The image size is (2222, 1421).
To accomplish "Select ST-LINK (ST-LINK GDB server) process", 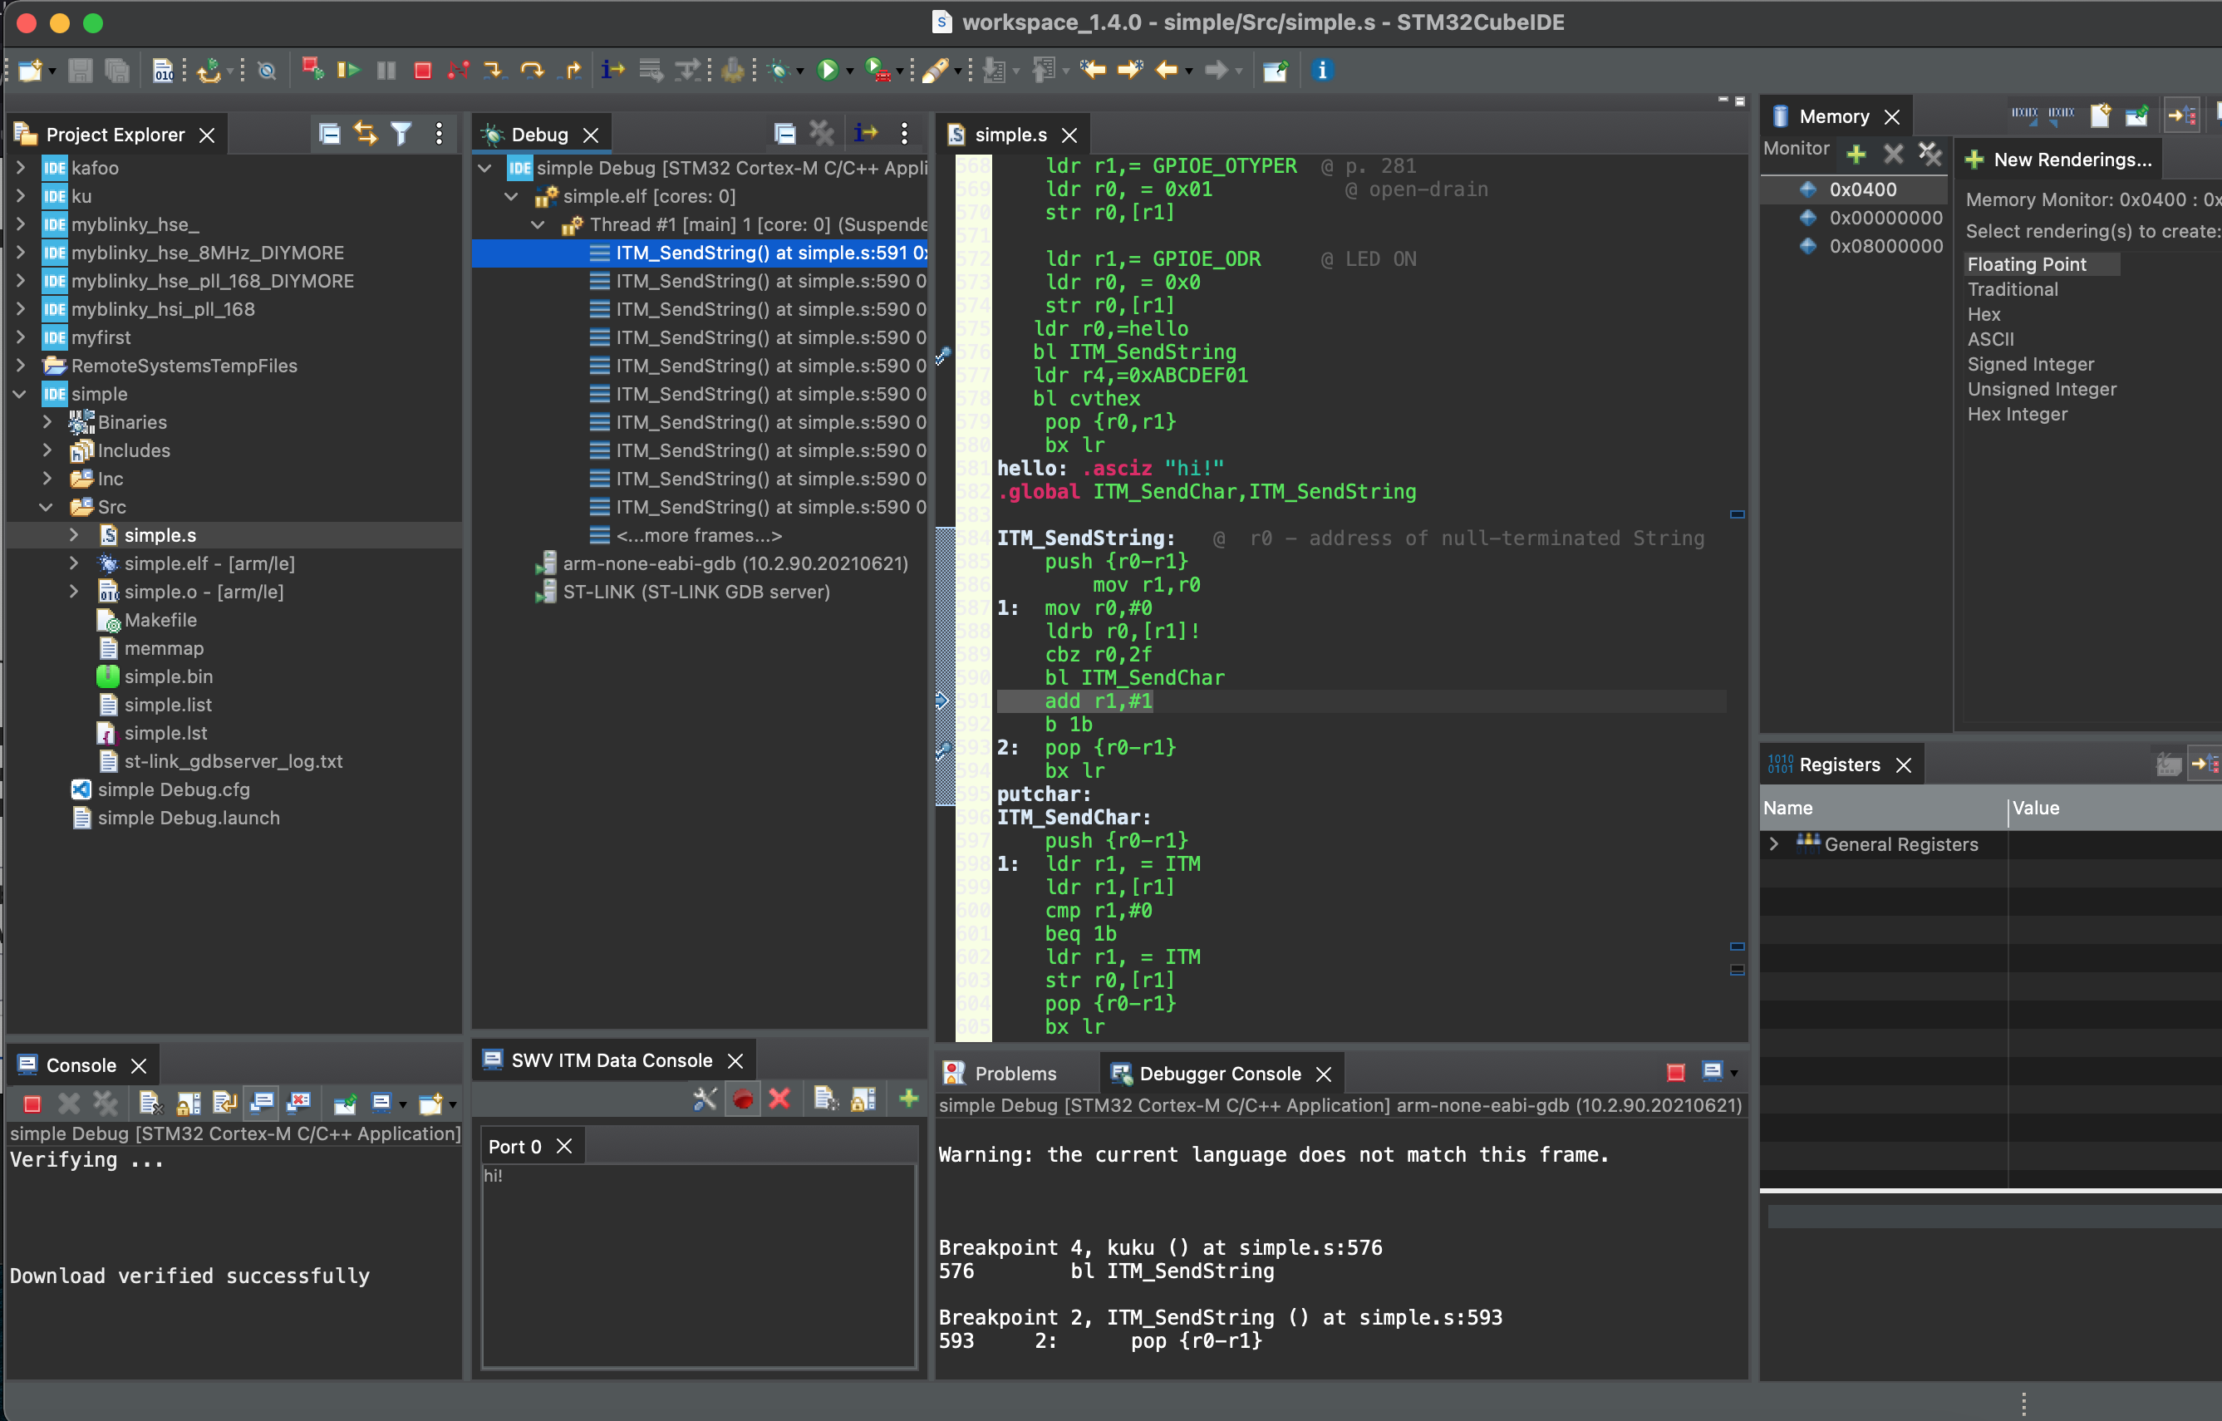I will coord(696,592).
